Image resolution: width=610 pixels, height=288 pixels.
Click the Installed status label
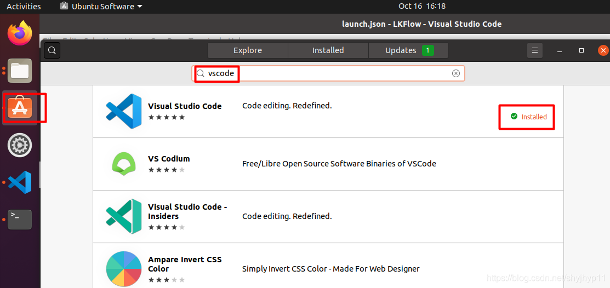534,117
